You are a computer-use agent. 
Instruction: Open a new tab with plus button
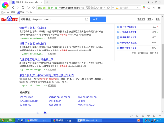click(x=47, y=2)
